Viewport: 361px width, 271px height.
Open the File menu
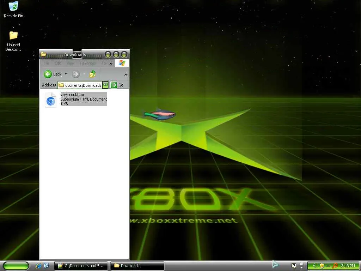(46, 63)
